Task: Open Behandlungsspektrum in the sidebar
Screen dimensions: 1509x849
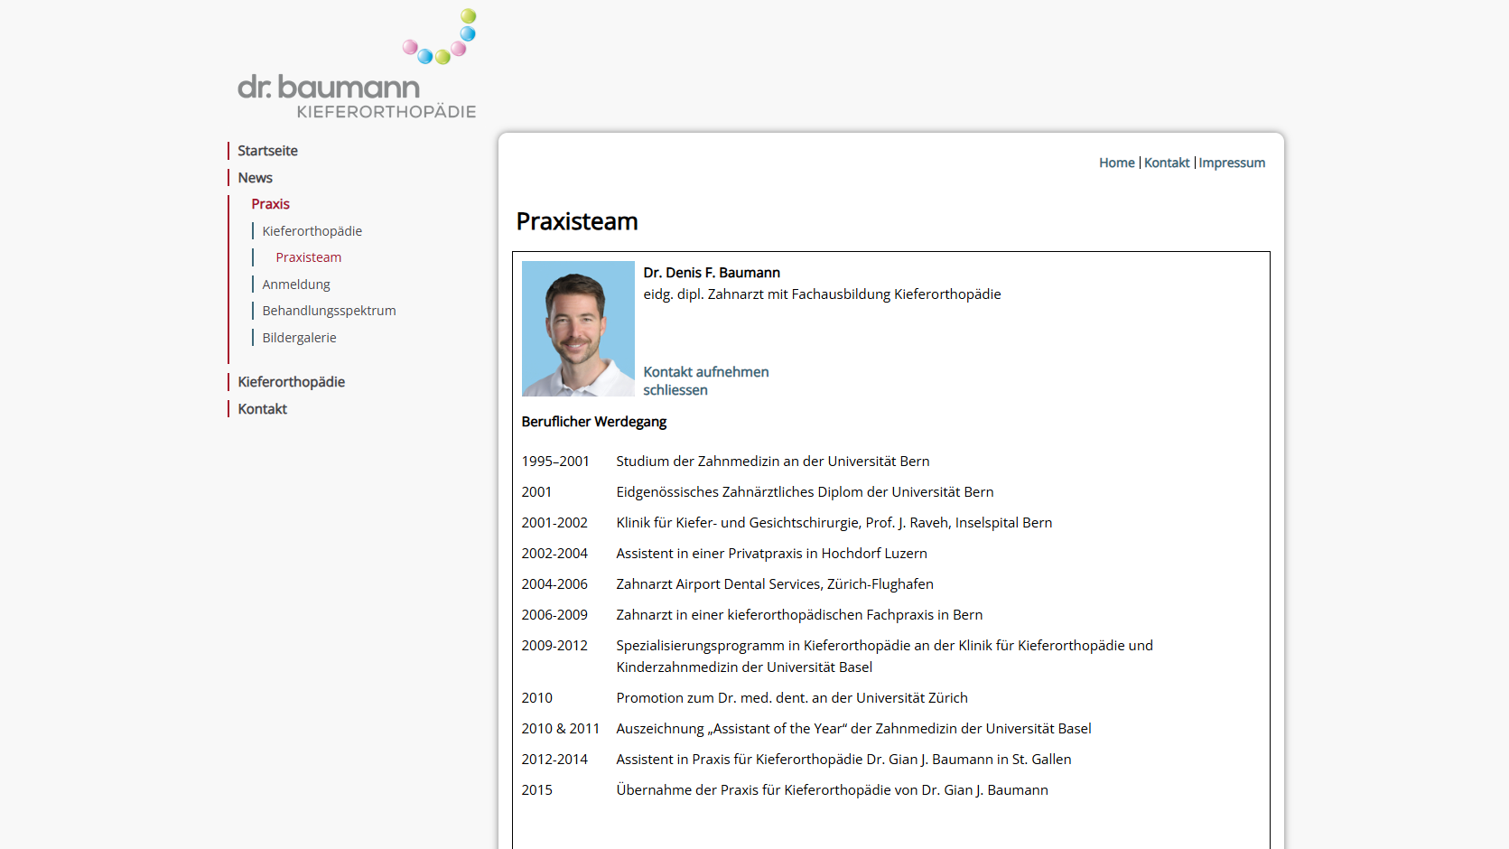Action: pyautogui.click(x=329, y=311)
